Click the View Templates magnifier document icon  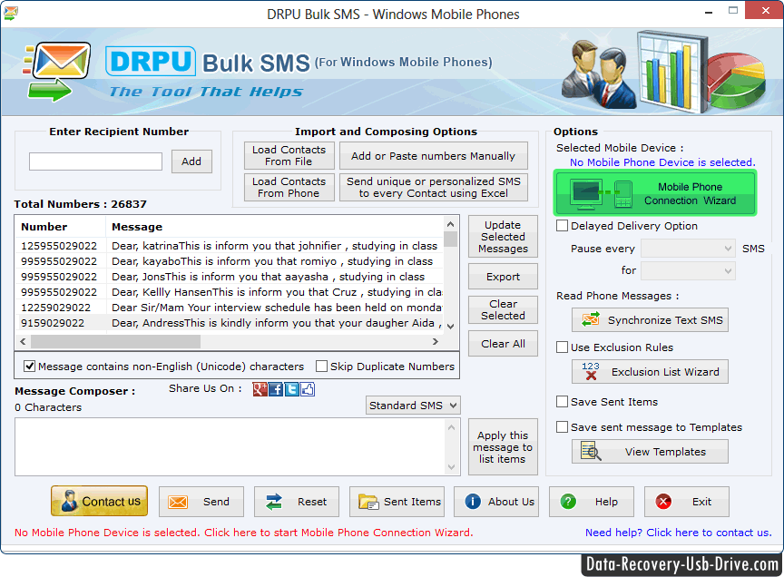(591, 451)
